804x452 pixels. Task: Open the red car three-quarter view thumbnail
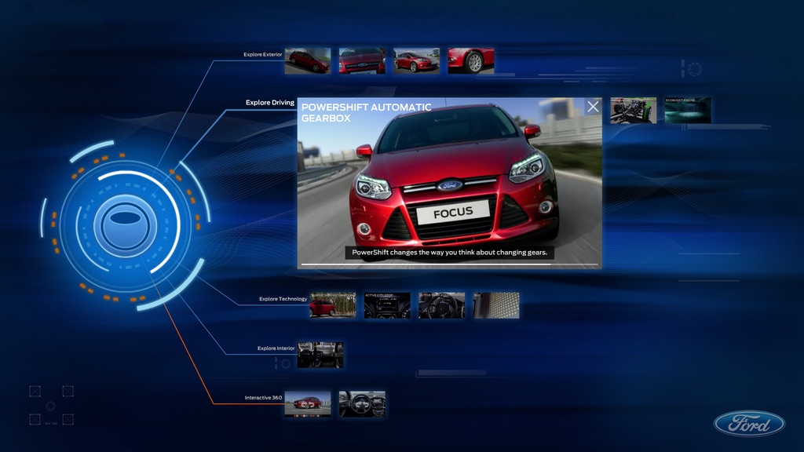pos(416,61)
